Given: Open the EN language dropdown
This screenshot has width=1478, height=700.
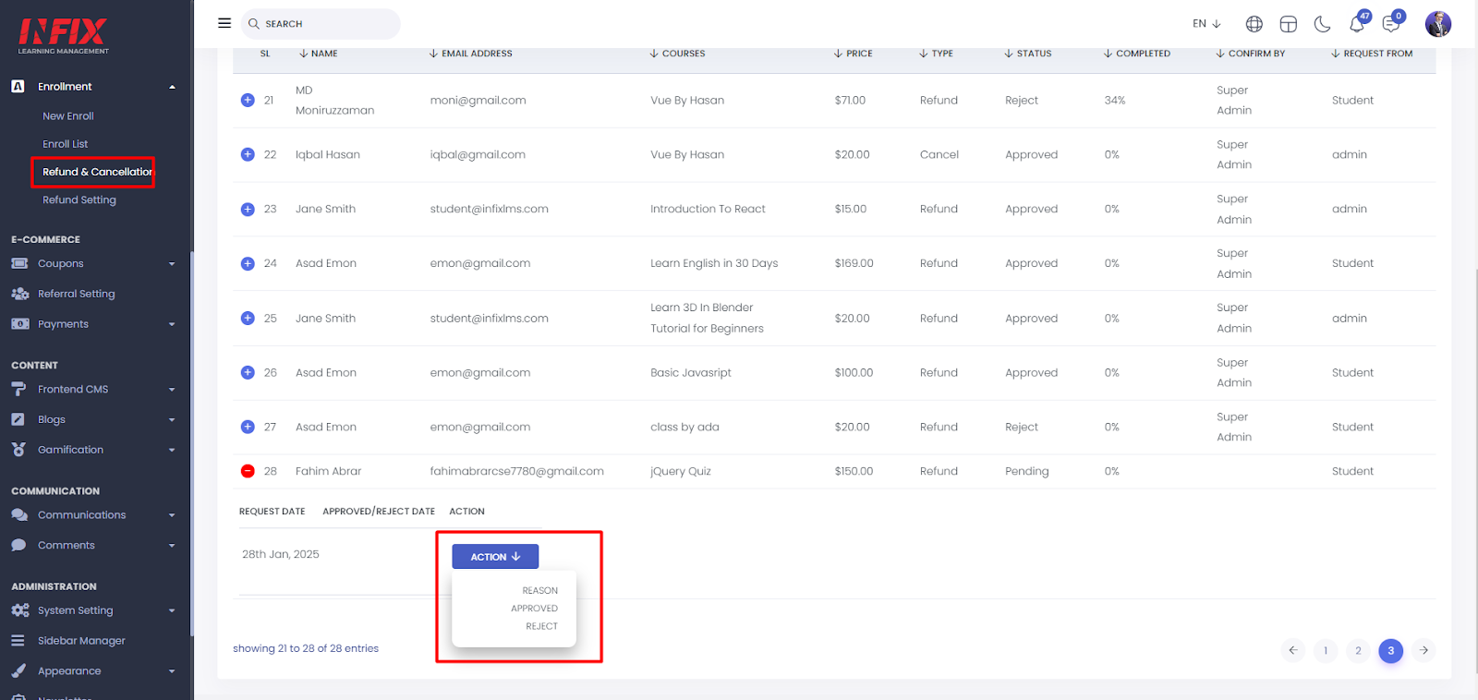Looking at the screenshot, I should 1206,24.
